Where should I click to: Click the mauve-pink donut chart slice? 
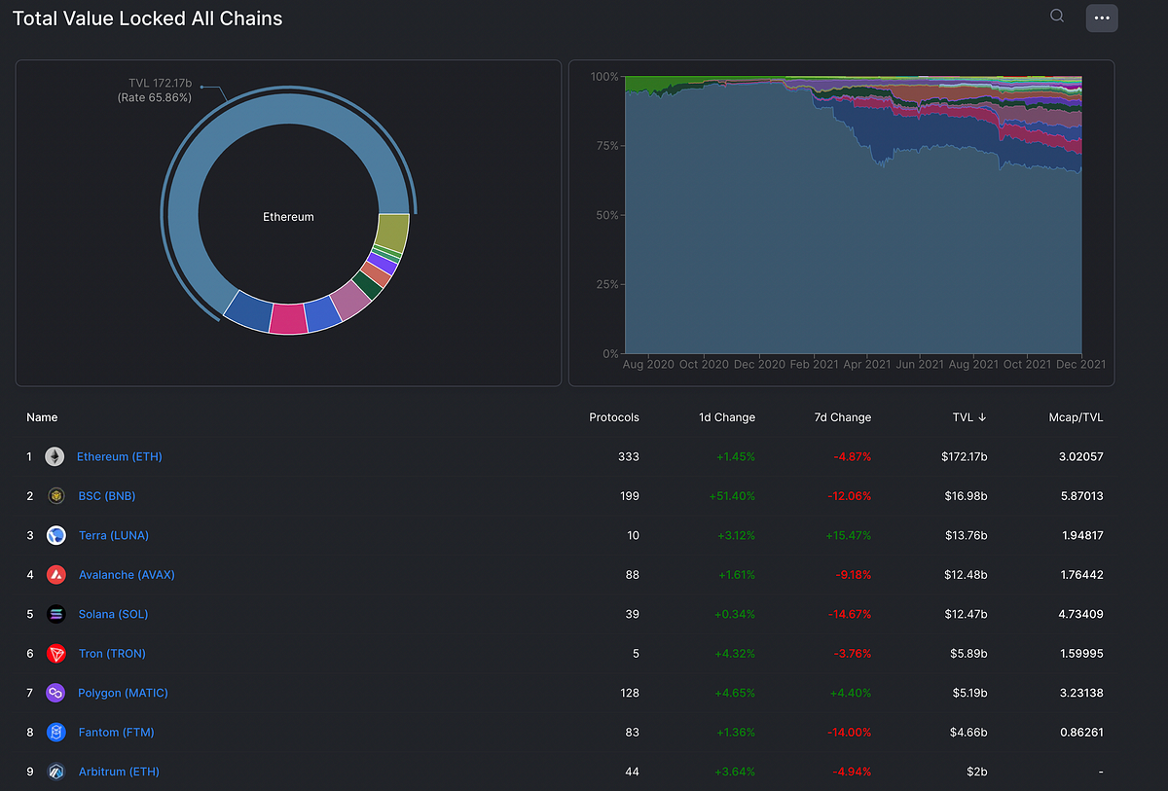(351, 299)
